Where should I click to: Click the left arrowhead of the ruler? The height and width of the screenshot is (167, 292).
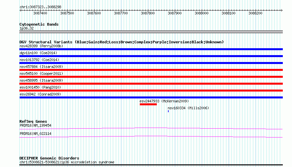click(20, 10)
